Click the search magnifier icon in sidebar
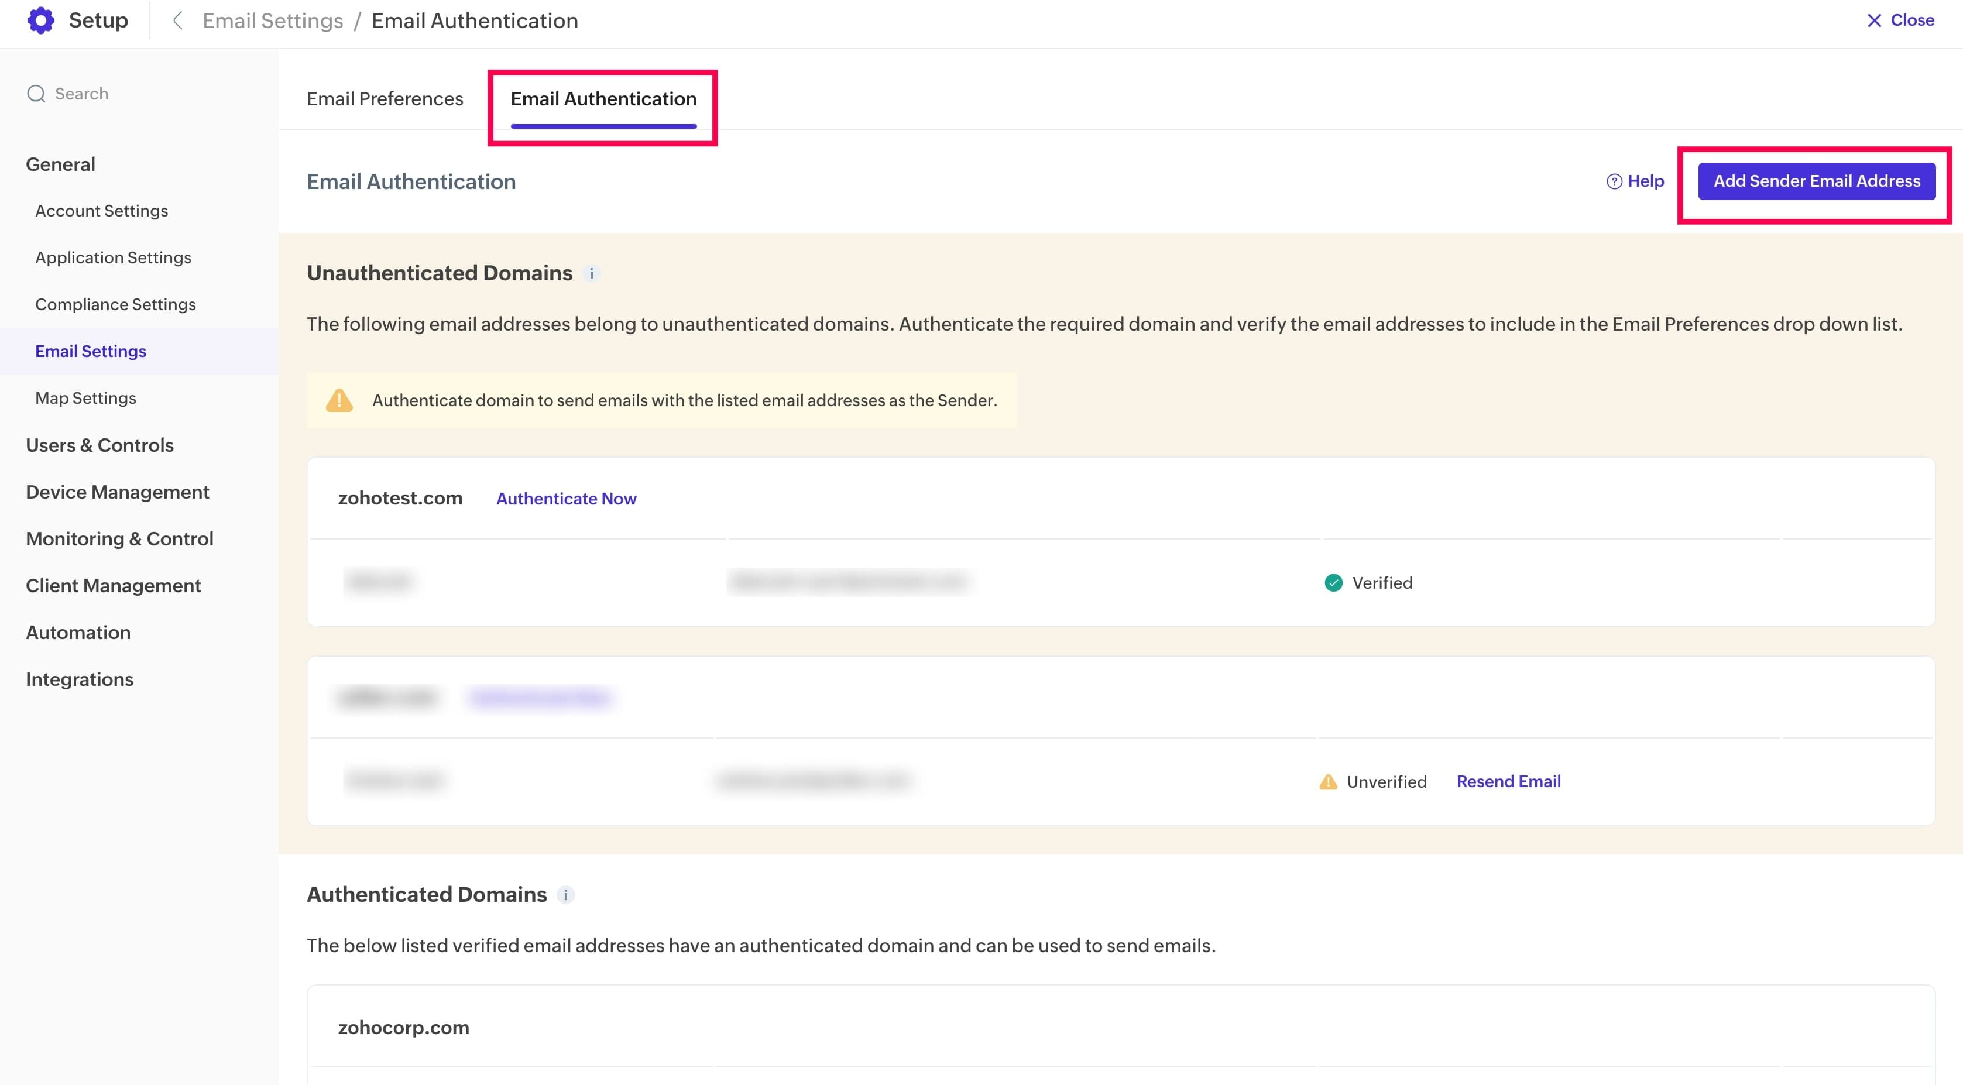 click(36, 94)
